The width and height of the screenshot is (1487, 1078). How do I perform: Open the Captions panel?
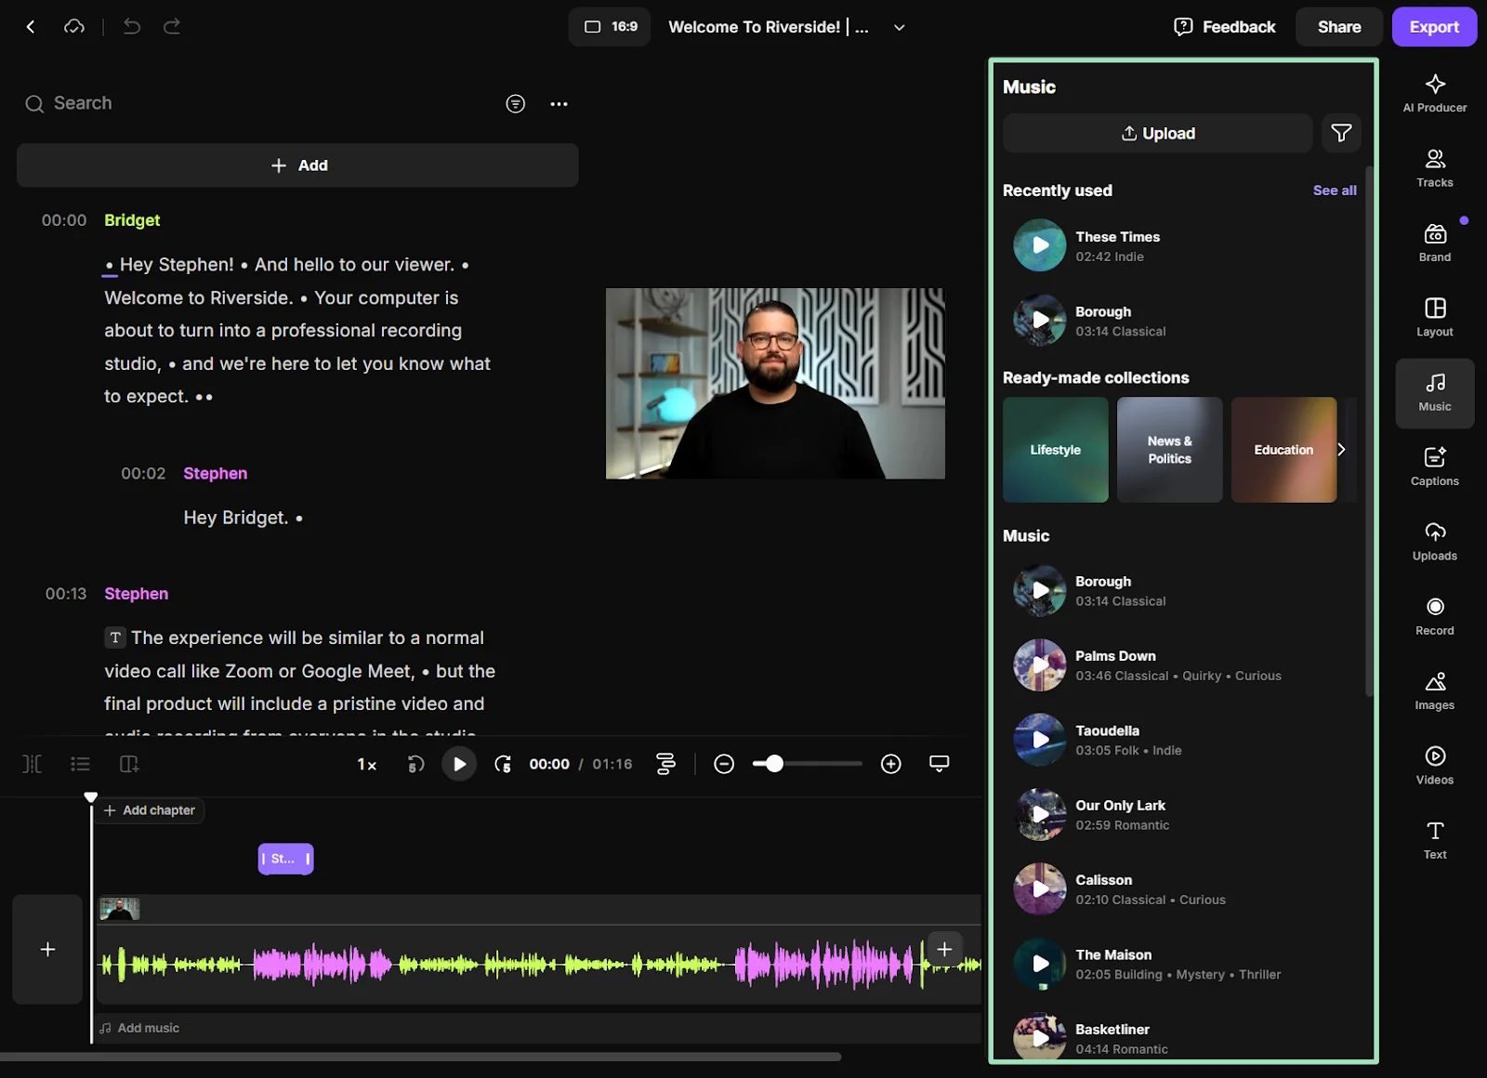(x=1435, y=467)
